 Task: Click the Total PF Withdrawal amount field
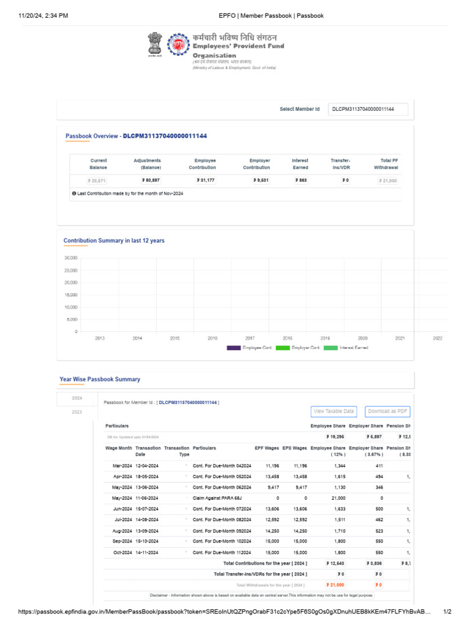[387, 181]
